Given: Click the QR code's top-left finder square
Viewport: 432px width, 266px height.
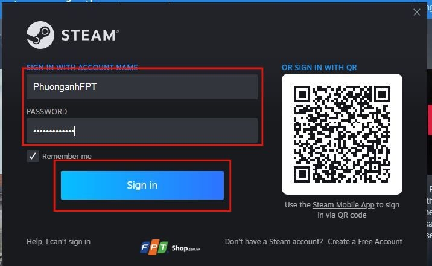Looking at the screenshot, I should [x=302, y=94].
